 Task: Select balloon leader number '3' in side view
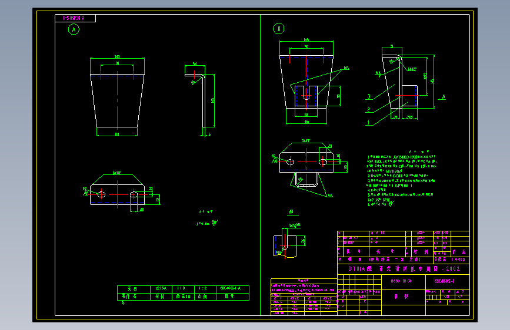[369, 96]
